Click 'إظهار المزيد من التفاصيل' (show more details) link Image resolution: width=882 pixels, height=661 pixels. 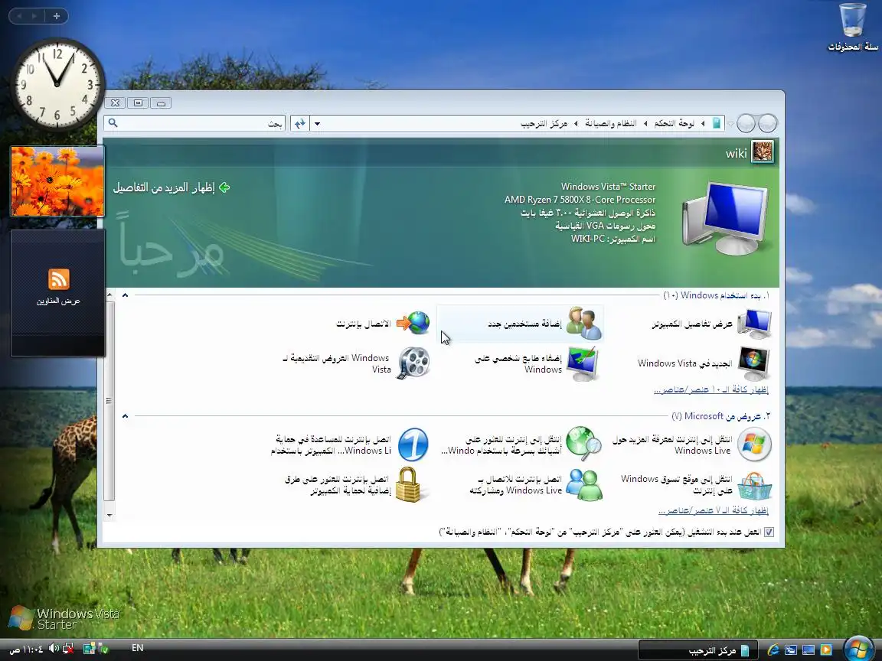(171, 187)
